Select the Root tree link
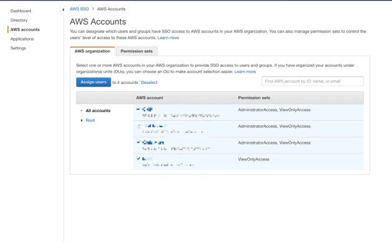This screenshot has width=392, height=242. [x=90, y=120]
